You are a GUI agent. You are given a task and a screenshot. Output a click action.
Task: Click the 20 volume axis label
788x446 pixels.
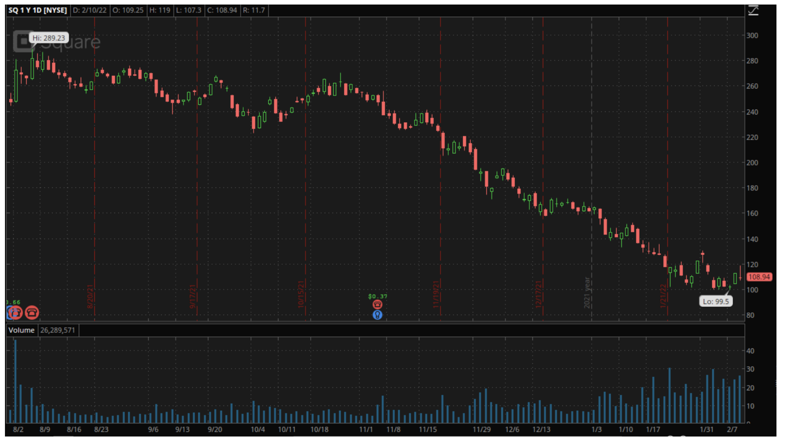tap(750, 388)
